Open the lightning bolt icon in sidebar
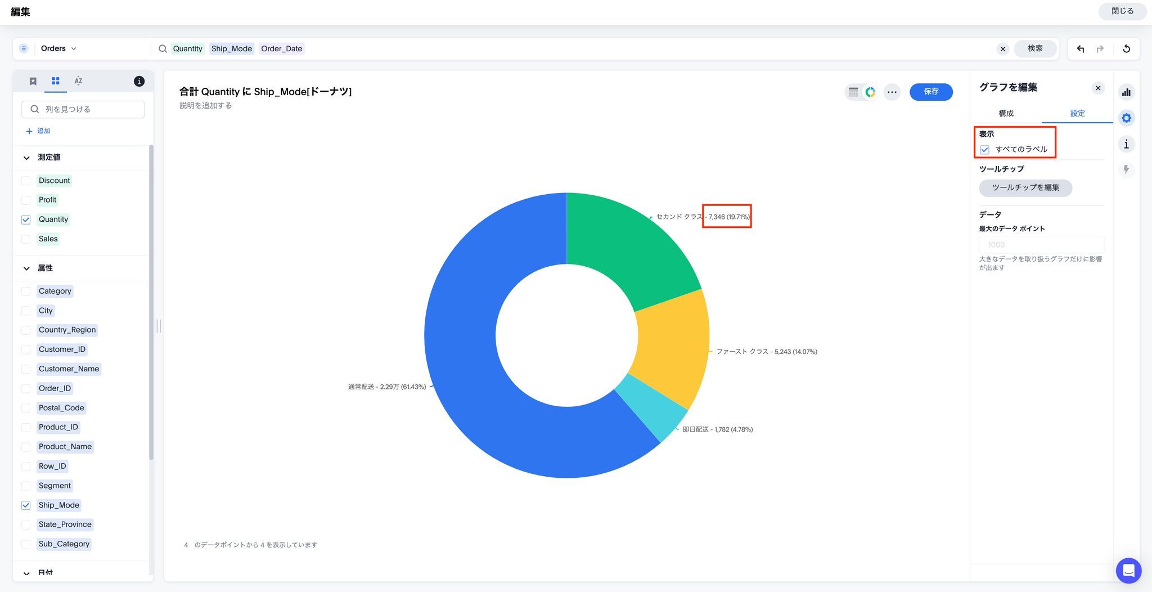Image resolution: width=1152 pixels, height=592 pixels. pos(1126,169)
